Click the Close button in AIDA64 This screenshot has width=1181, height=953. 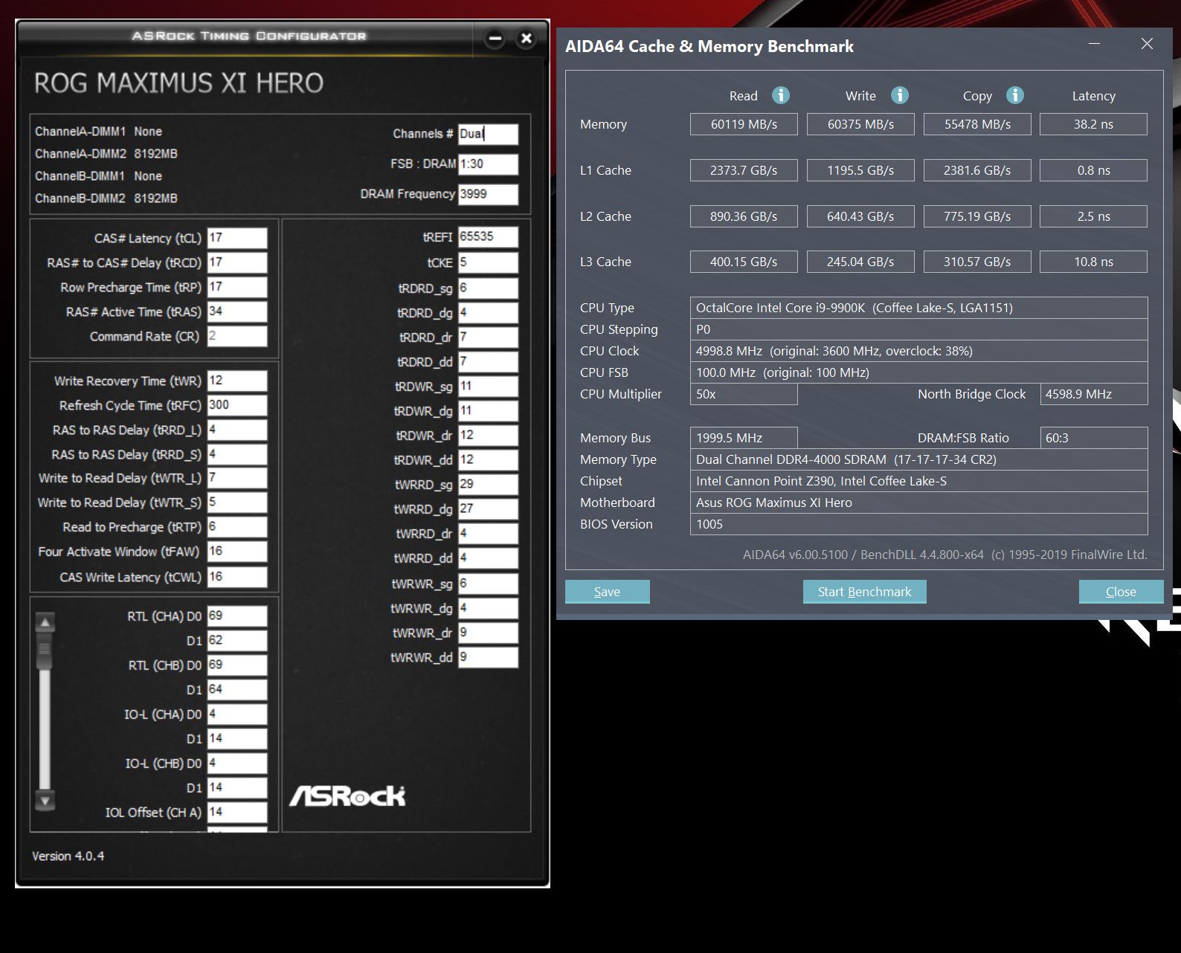(1121, 592)
